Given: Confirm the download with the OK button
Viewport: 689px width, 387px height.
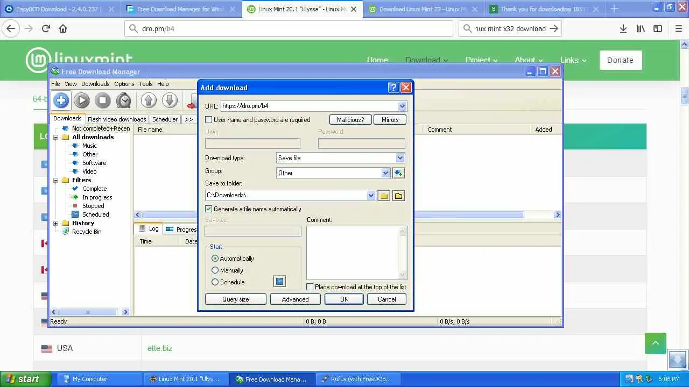Looking at the screenshot, I should pos(344,299).
